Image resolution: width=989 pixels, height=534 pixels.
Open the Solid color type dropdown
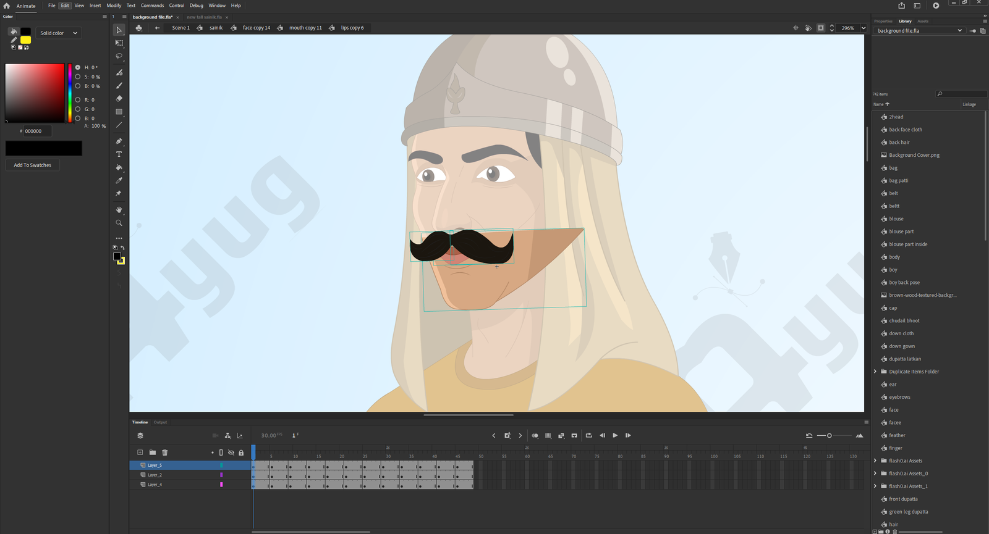coord(59,33)
